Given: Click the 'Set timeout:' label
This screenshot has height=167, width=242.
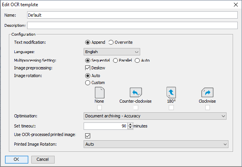Looking at the screenshot, I should [x=25, y=126].
